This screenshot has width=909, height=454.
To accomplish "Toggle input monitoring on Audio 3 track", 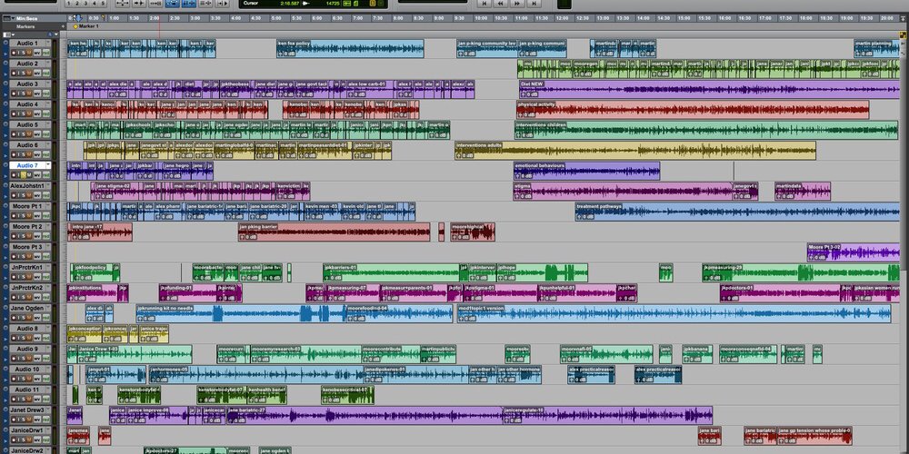I will 18,94.
